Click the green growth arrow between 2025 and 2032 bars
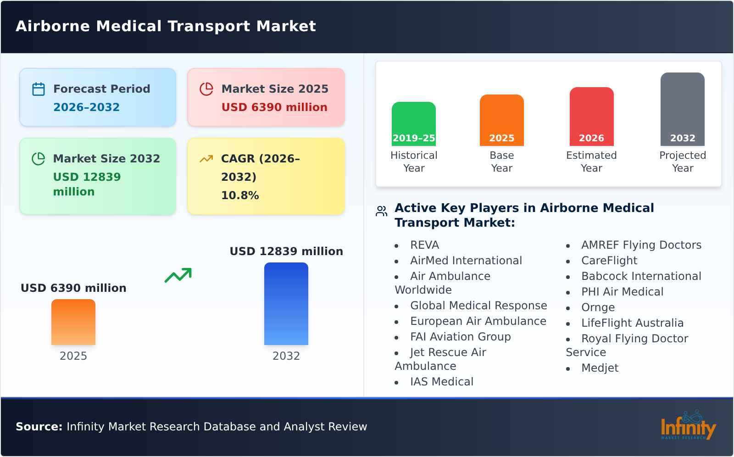This screenshot has height=457, width=734. [179, 275]
